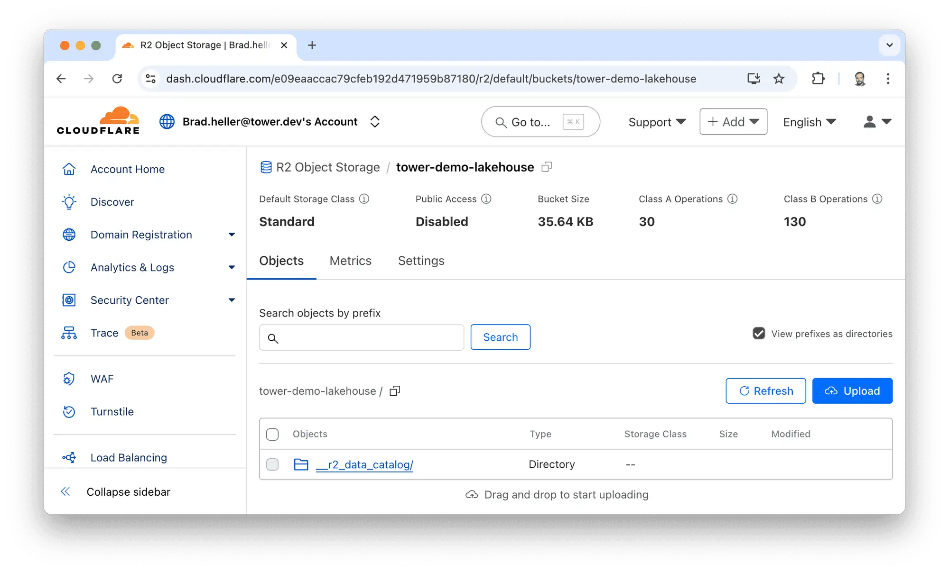Focus the Search objects by prefix field
This screenshot has width=949, height=572.
362,337
